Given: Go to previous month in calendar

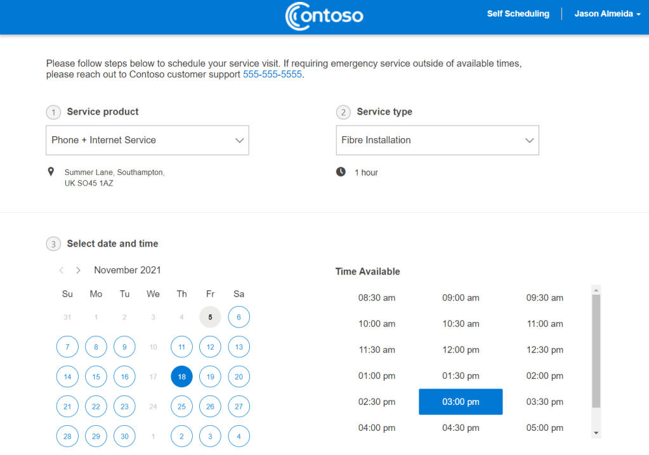Looking at the screenshot, I should [x=62, y=271].
